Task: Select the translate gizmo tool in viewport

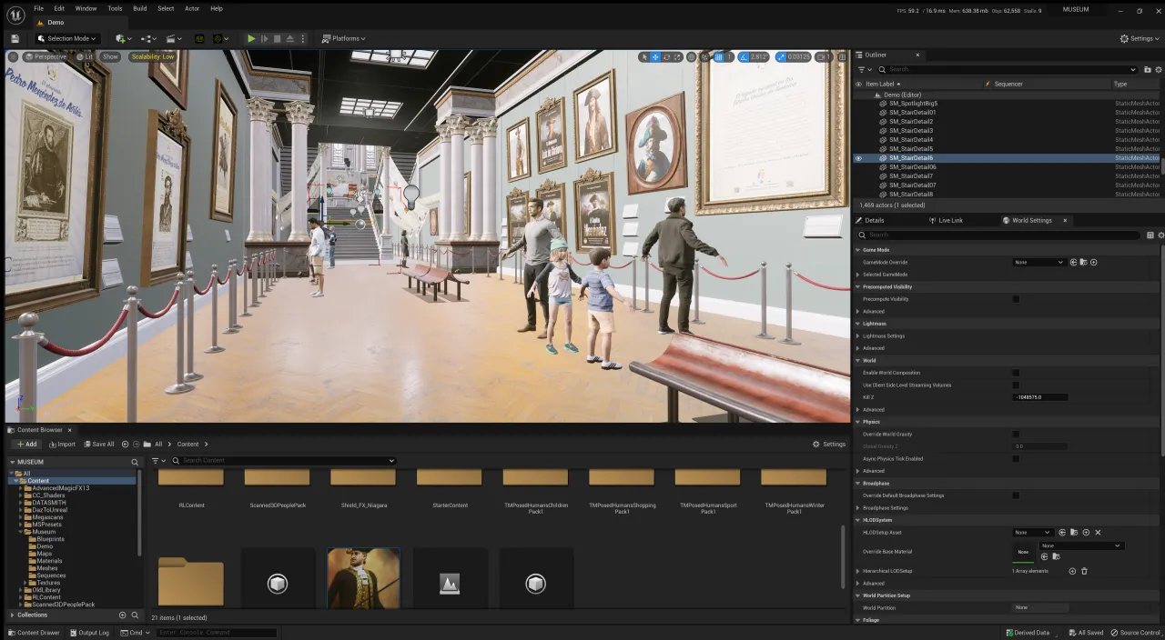Action: (x=655, y=56)
